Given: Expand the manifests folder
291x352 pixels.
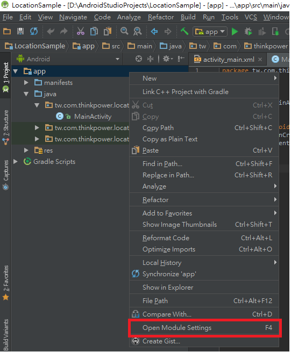Looking at the screenshot, I should [x=26, y=83].
